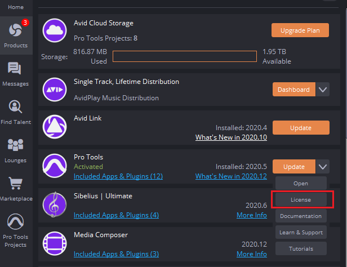Select Documentation from the Pro Tools menu
This screenshot has width=347, height=267.
point(301,216)
